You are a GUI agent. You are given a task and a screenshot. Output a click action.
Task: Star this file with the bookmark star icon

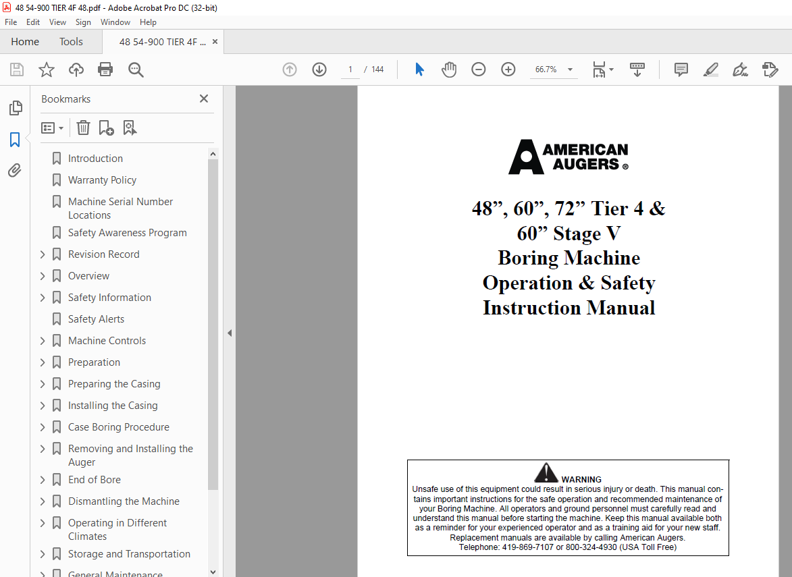46,70
